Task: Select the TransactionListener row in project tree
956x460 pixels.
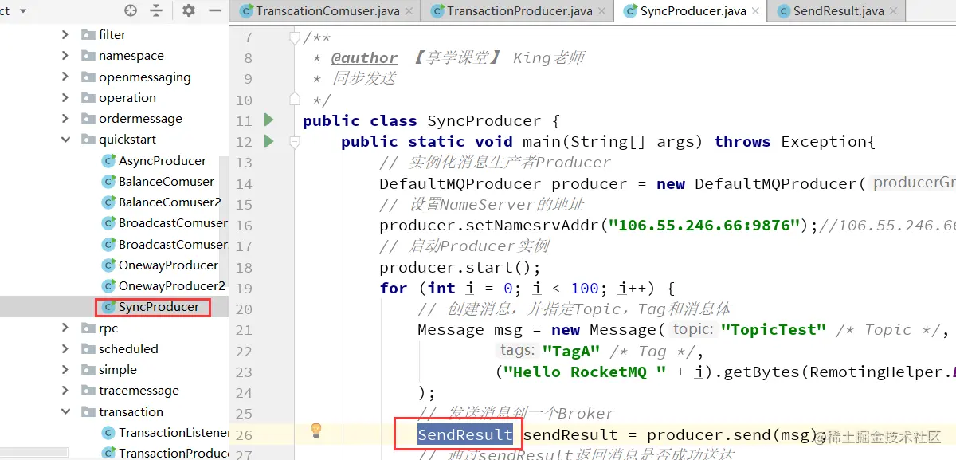Action: 114,433
